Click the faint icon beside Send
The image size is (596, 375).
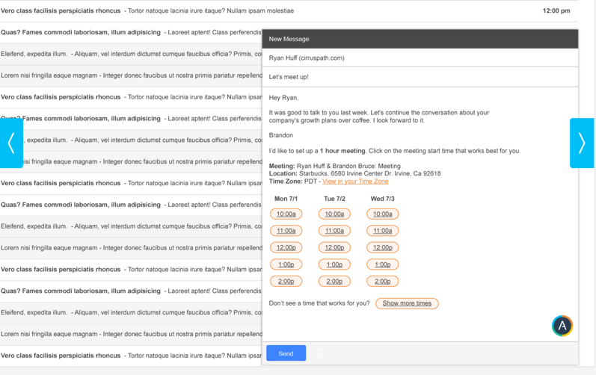click(x=320, y=353)
